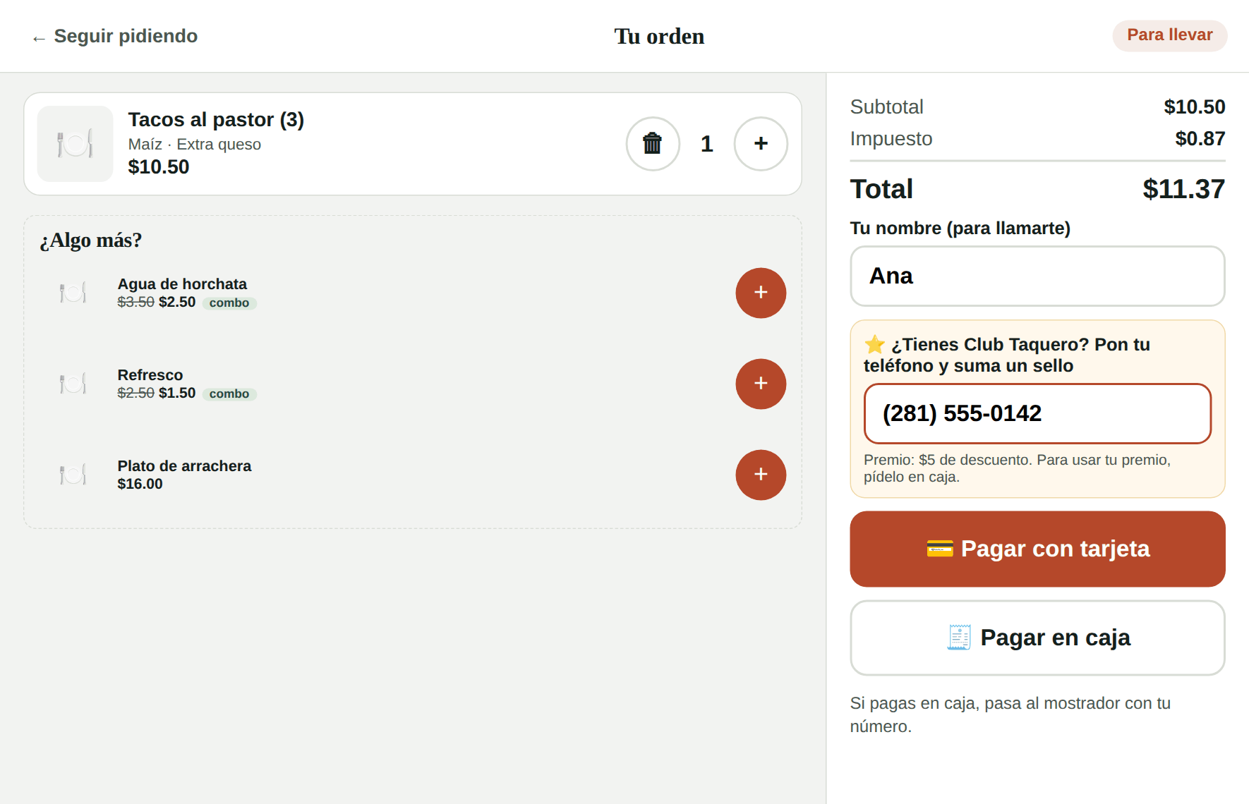Select the combo tag on Refresco

pyautogui.click(x=229, y=394)
